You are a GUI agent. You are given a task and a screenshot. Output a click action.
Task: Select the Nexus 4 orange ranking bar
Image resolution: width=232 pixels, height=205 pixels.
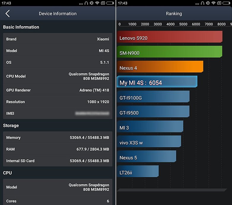(160, 67)
